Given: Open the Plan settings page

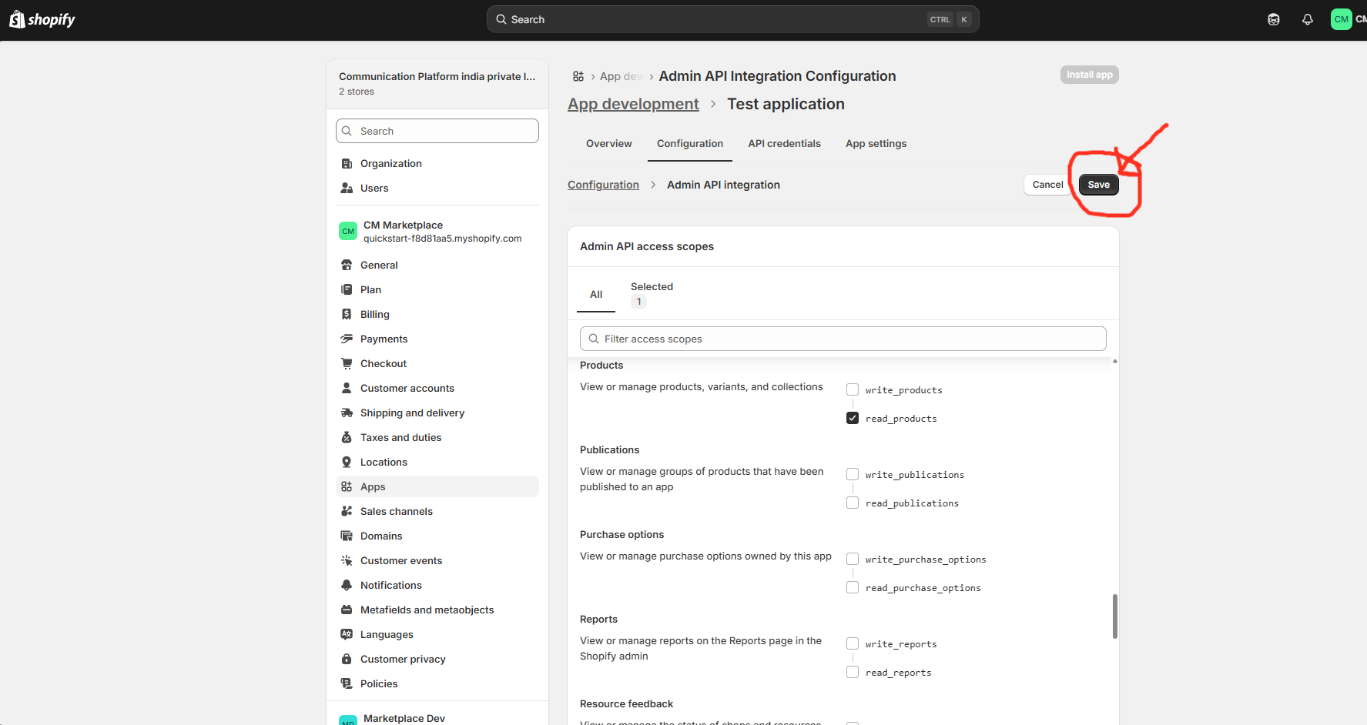Looking at the screenshot, I should pos(437,289).
